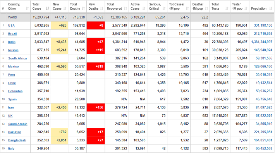Select Chile total recovered 340,168 cell
Image resolution: width=275 pixels, height=153 pixels.
click(x=117, y=83)
